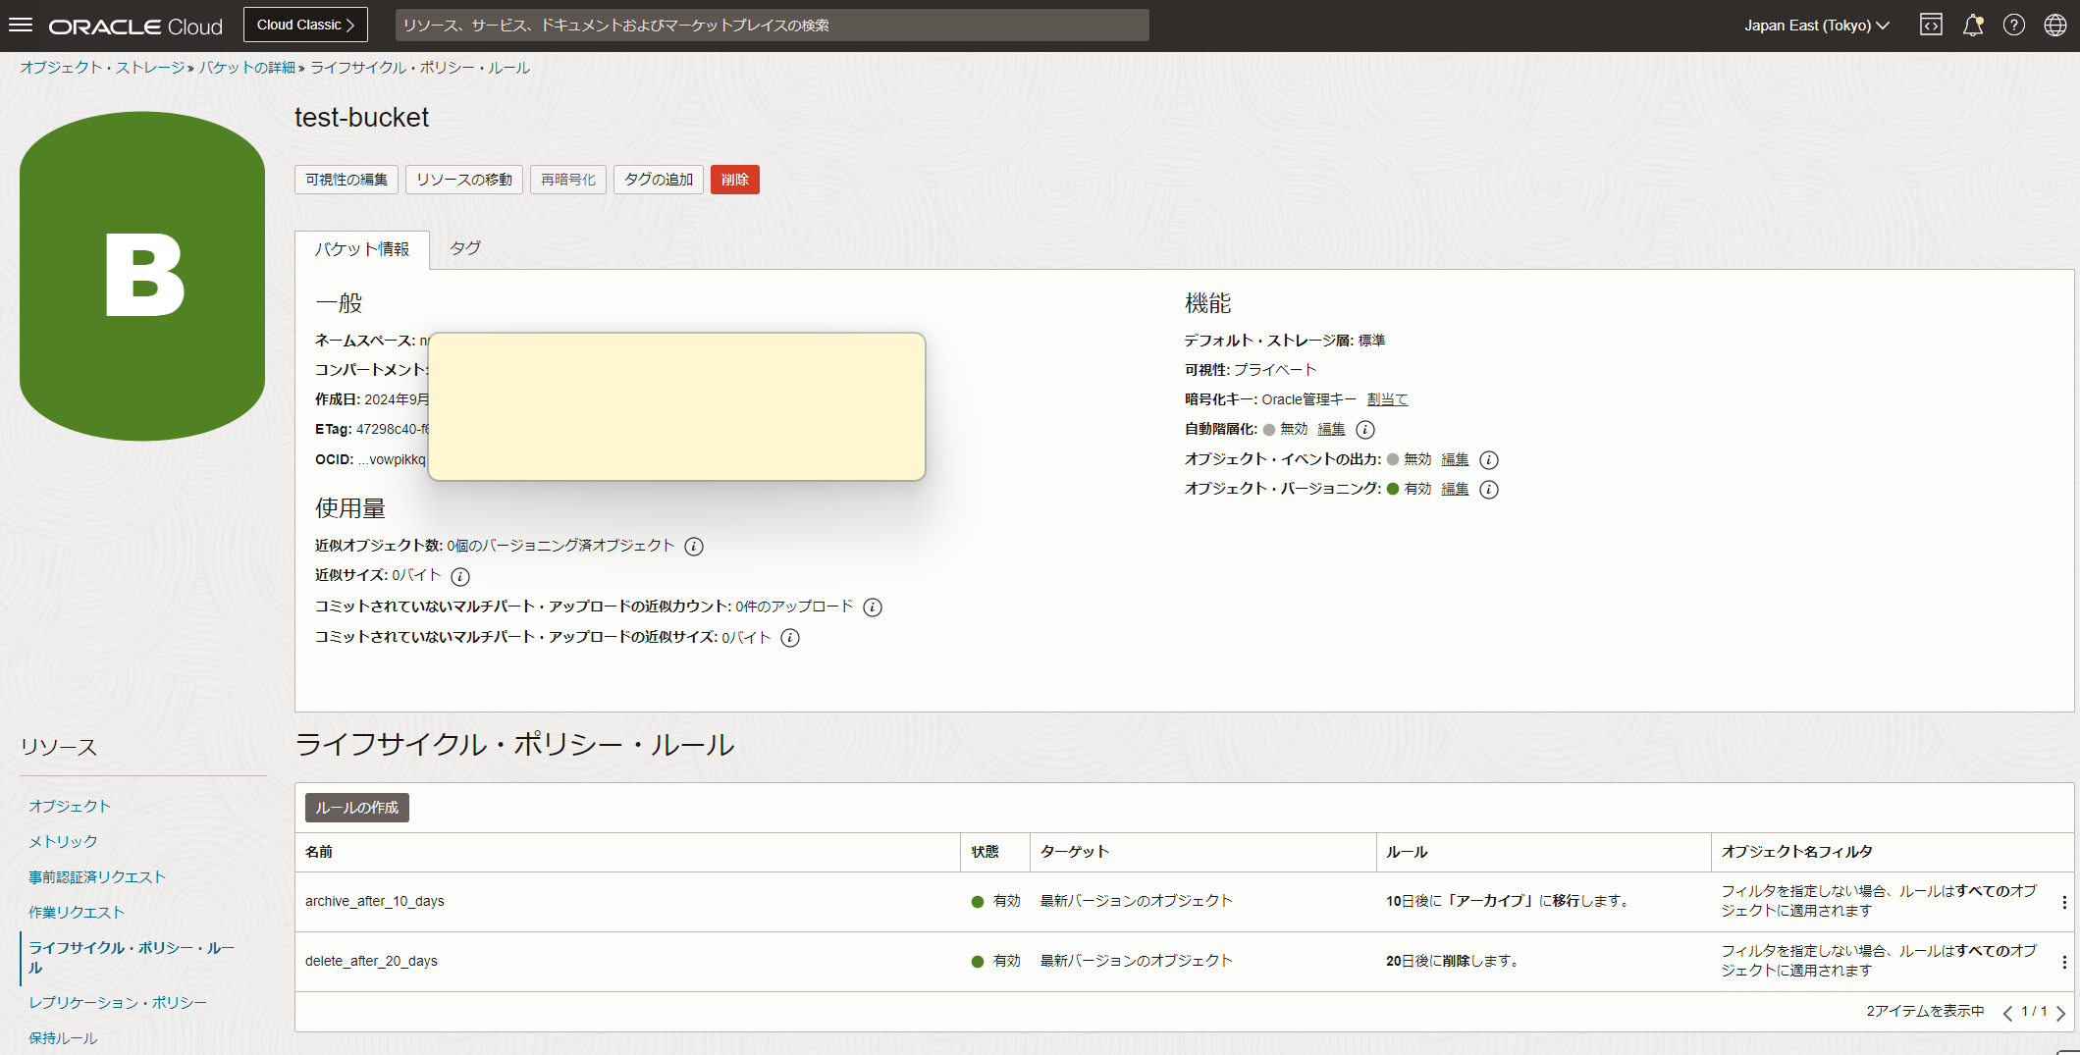The image size is (2080, 1055).
Task: Open バケットの詳細 breadcrumb link
Action: 247,68
